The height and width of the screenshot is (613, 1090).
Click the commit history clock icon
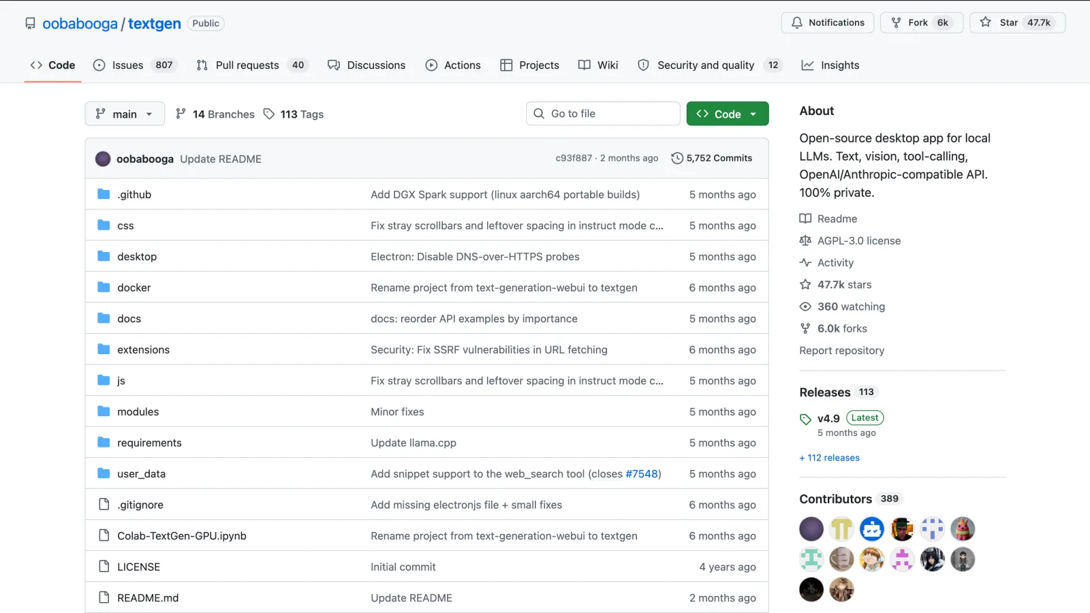[x=677, y=158]
